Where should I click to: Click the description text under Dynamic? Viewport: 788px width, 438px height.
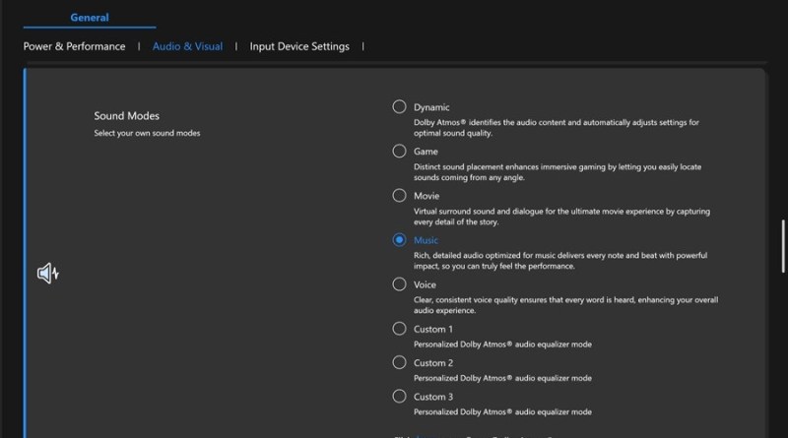(x=556, y=127)
